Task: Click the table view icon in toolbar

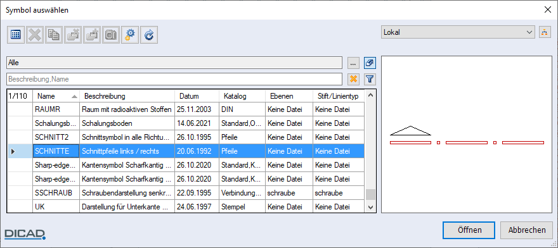Action: click(x=16, y=35)
